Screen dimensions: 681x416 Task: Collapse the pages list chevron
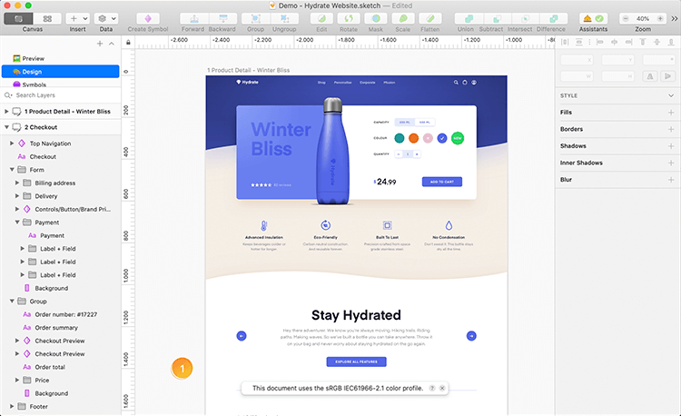112,44
